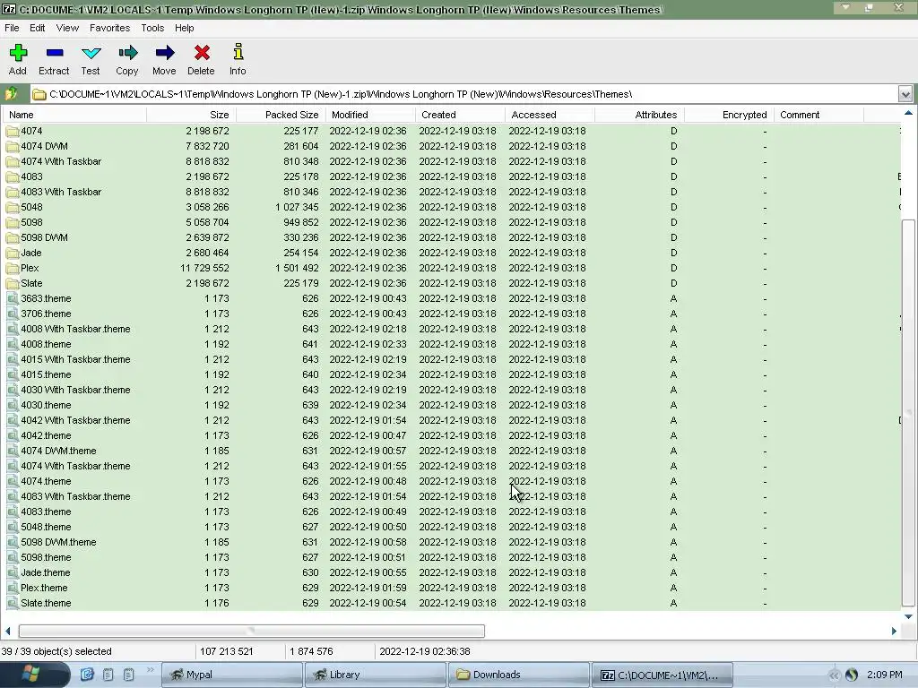Open the Favorites menu
Viewport: 918px width, 688px height.
[x=110, y=28]
